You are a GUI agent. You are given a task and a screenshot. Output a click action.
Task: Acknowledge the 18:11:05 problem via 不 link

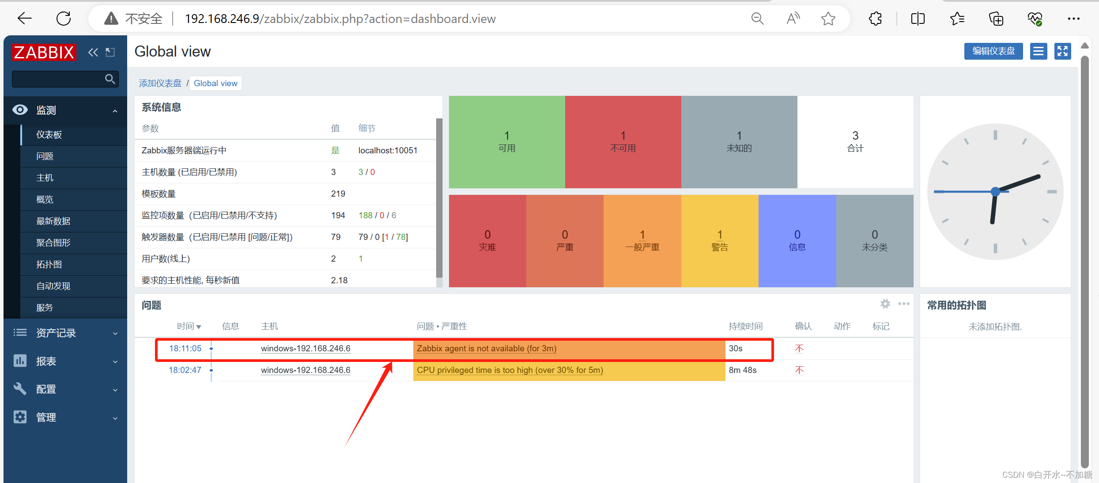(799, 348)
